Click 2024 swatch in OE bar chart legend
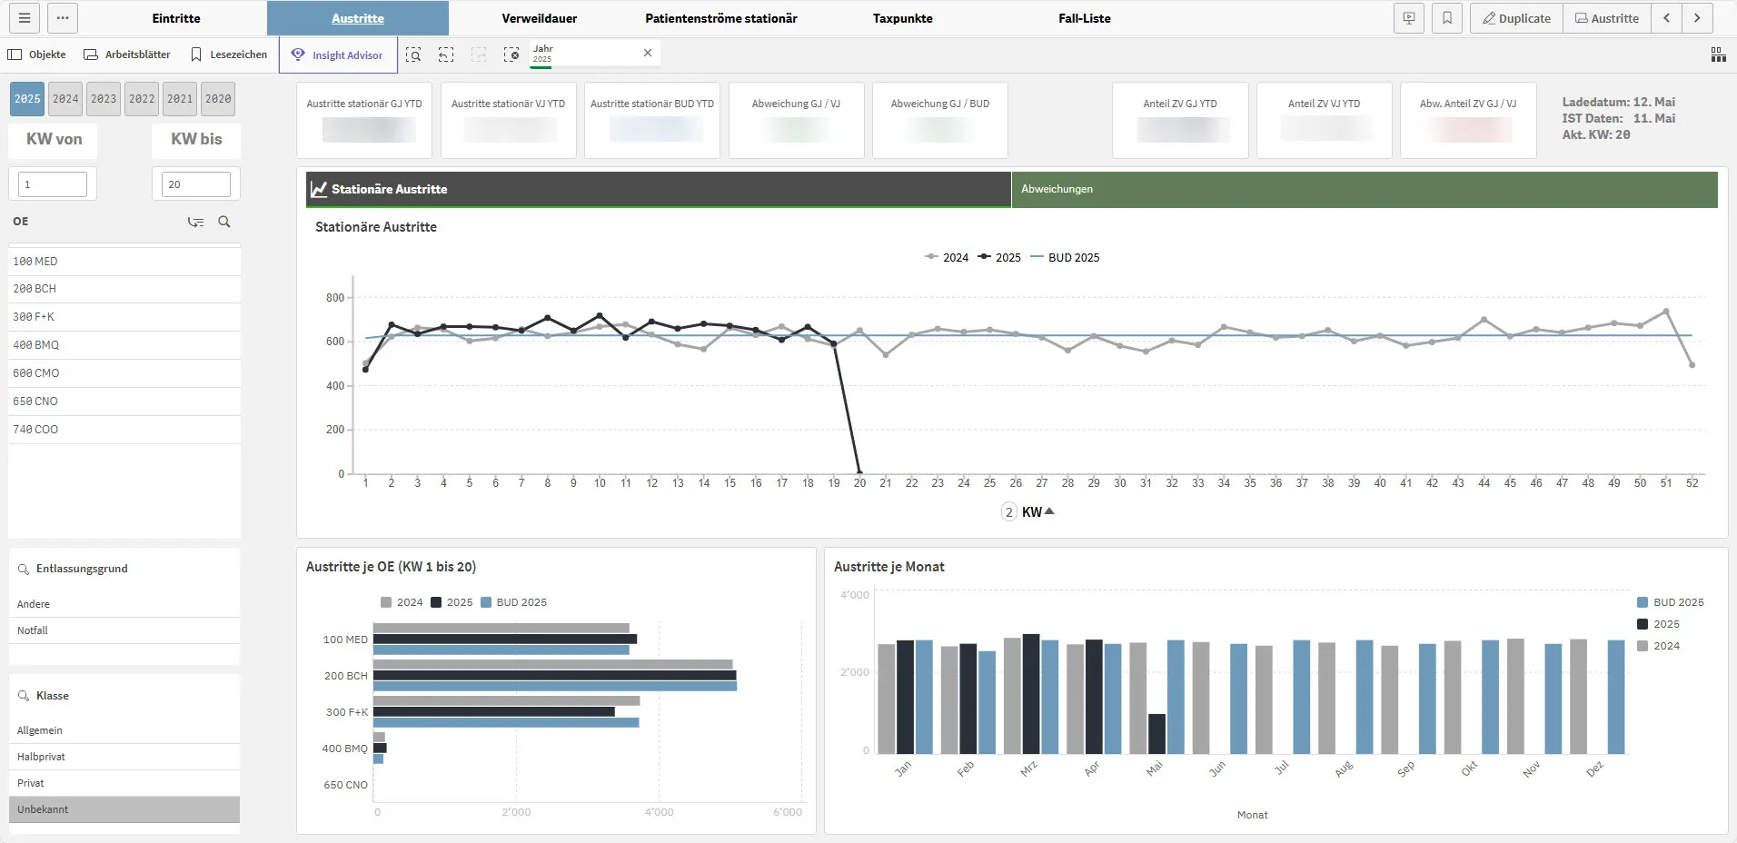The image size is (1737, 843). click(386, 602)
